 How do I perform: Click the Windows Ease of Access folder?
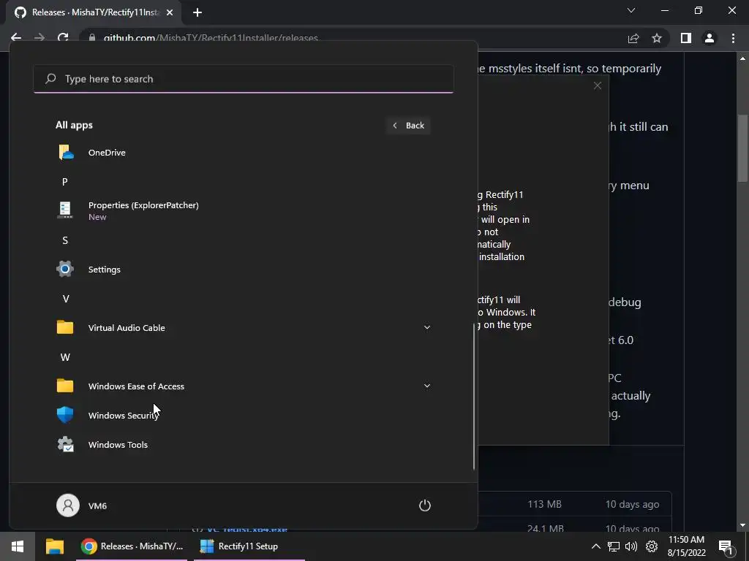pos(244,386)
